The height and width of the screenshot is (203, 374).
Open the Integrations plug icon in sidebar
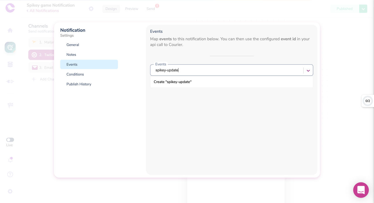(10, 81)
